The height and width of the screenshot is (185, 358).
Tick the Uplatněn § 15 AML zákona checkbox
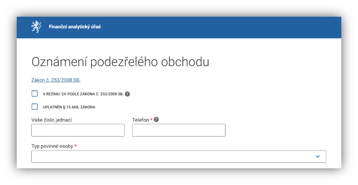pos(35,107)
